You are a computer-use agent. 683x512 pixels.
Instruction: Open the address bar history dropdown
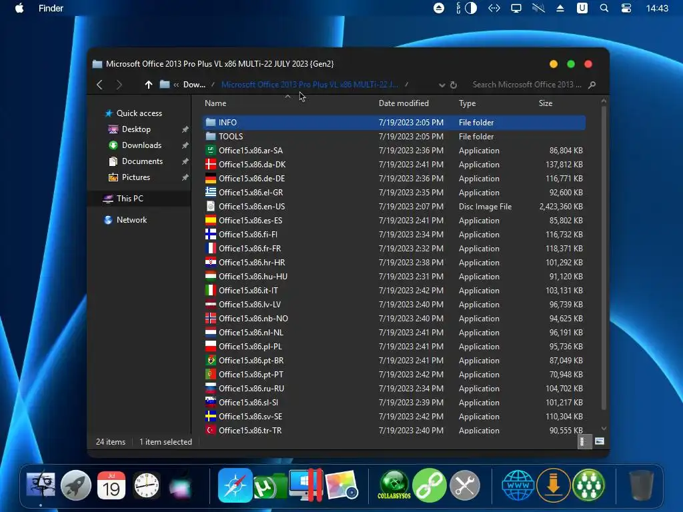coord(442,85)
